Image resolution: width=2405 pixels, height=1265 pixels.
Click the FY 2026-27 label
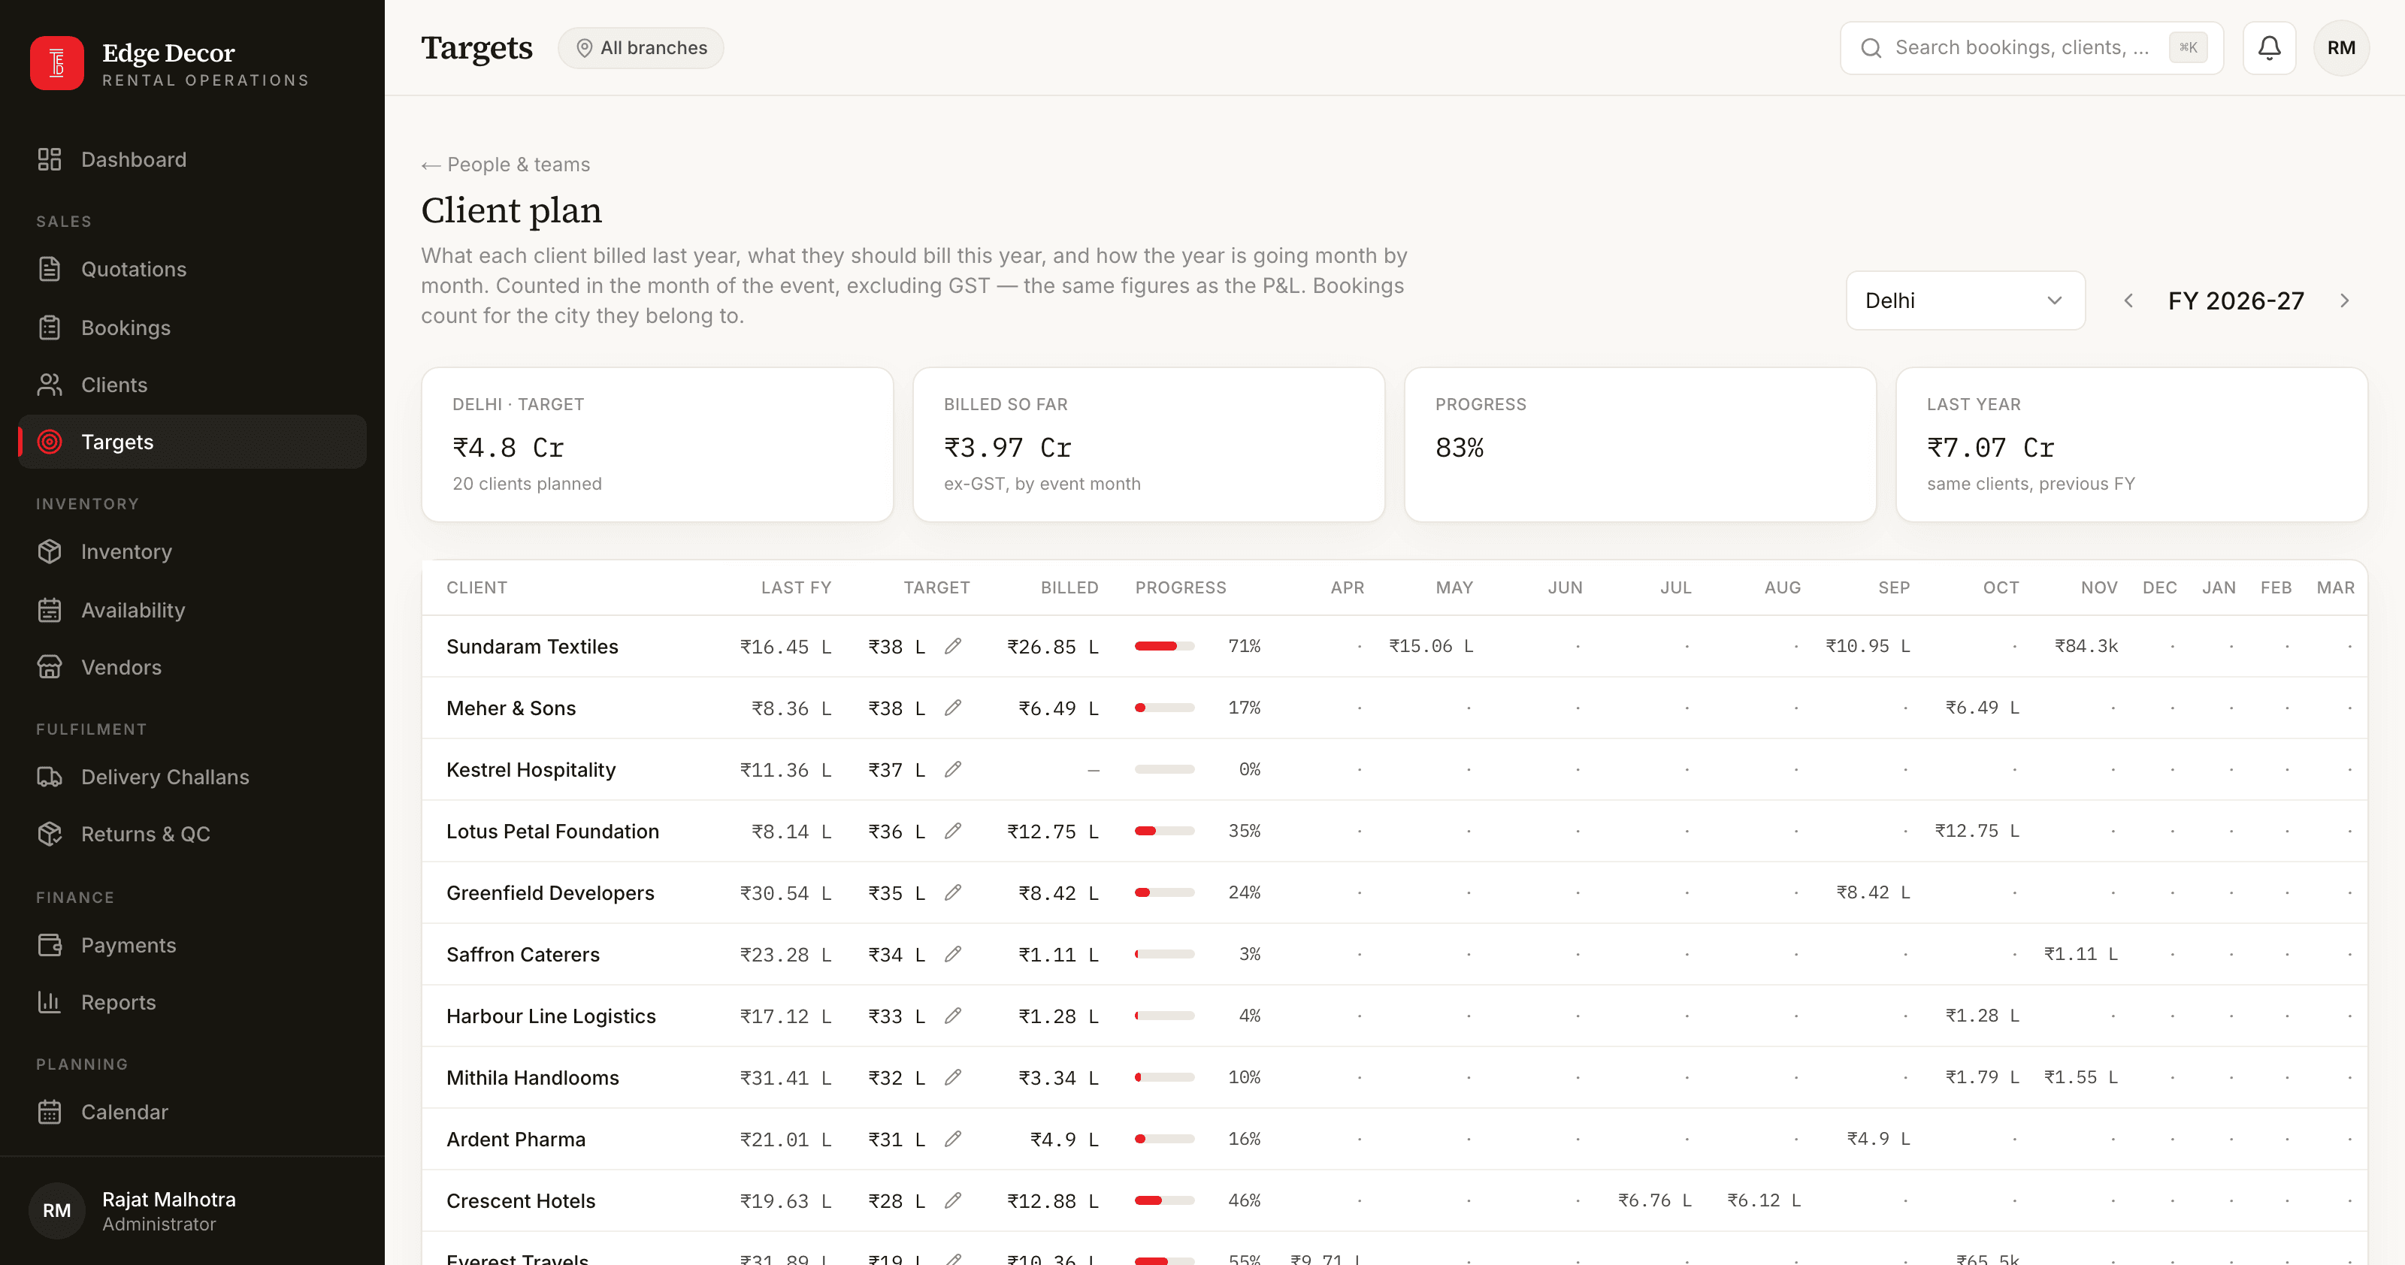[2236, 300]
